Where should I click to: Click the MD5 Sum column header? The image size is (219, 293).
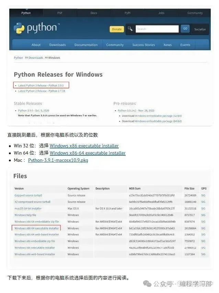(135, 188)
